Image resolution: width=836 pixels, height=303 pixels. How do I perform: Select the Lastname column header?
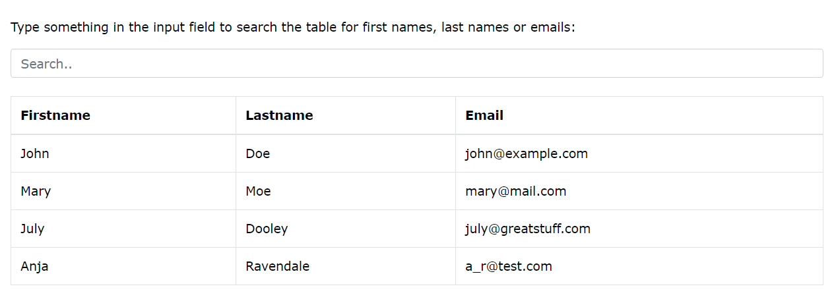pyautogui.click(x=279, y=116)
